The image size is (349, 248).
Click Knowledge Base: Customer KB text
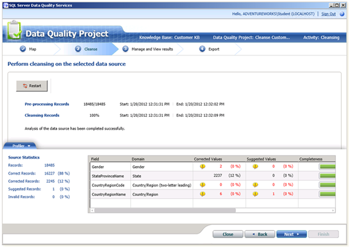click(170, 37)
